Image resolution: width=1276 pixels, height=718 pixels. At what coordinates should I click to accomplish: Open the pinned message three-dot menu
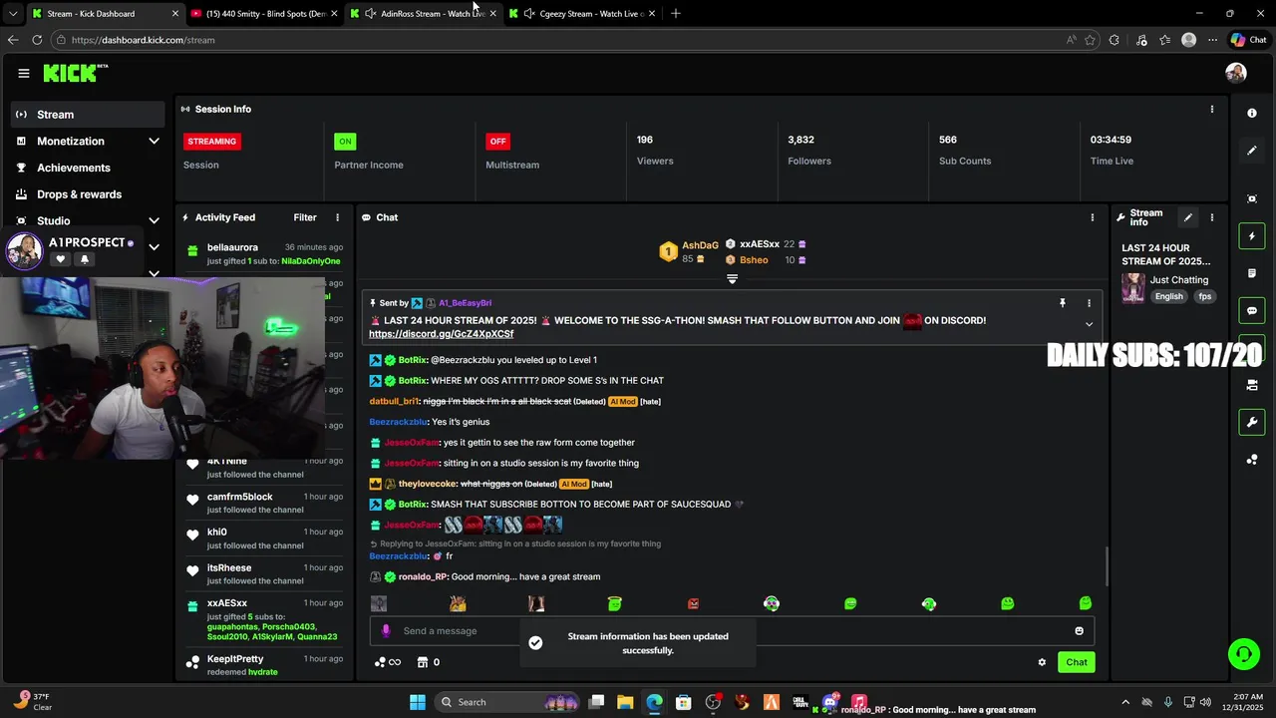pyautogui.click(x=1089, y=302)
